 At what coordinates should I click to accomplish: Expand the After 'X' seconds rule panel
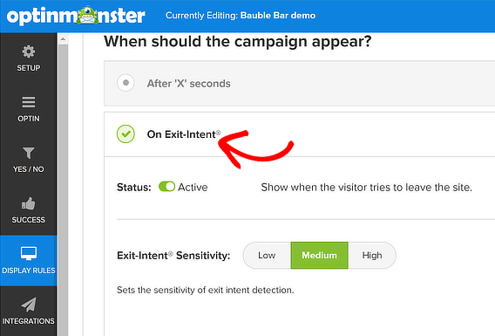click(x=299, y=83)
